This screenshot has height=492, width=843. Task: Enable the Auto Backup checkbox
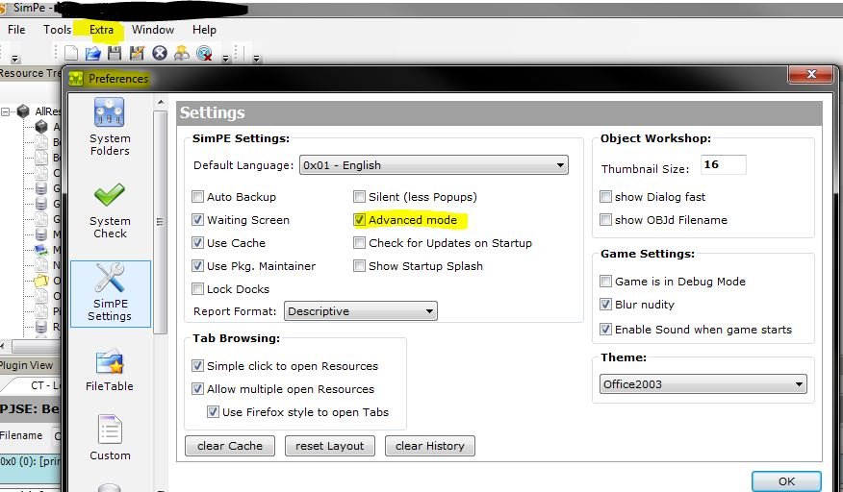click(x=198, y=197)
